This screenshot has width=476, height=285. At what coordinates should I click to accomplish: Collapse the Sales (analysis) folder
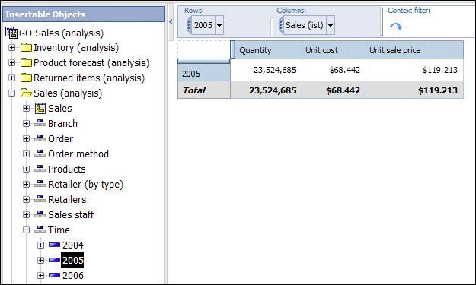[11, 93]
